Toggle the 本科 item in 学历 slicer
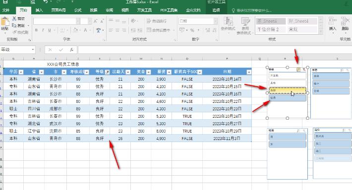Image resolution: width=352 pixels, height=190 pixels. coord(331,76)
